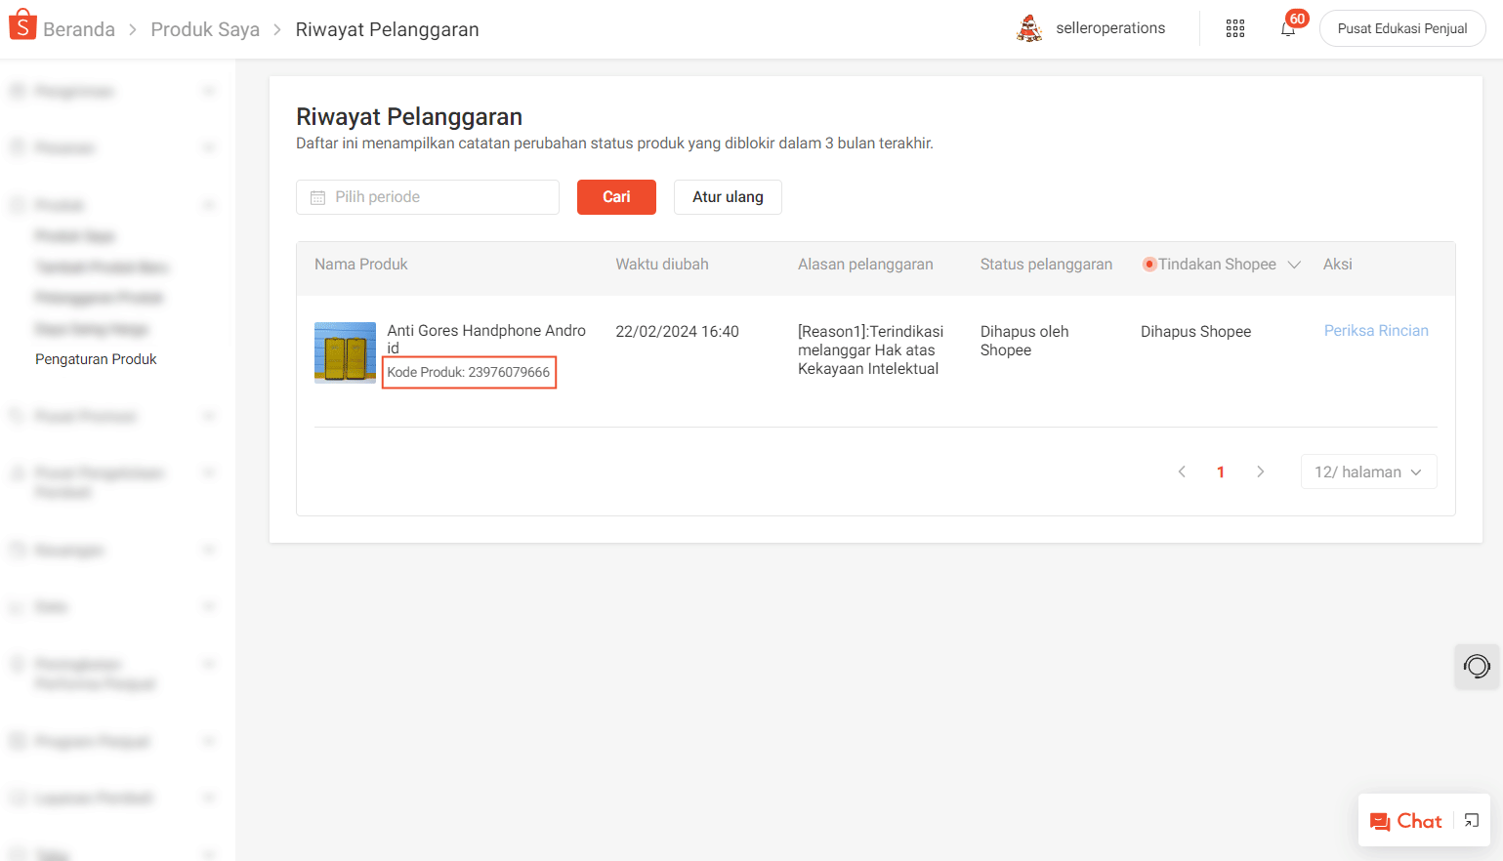Navigate to Beranda via the breadcrumb

point(78,29)
